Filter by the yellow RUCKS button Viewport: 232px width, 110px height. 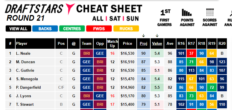(x=126, y=29)
